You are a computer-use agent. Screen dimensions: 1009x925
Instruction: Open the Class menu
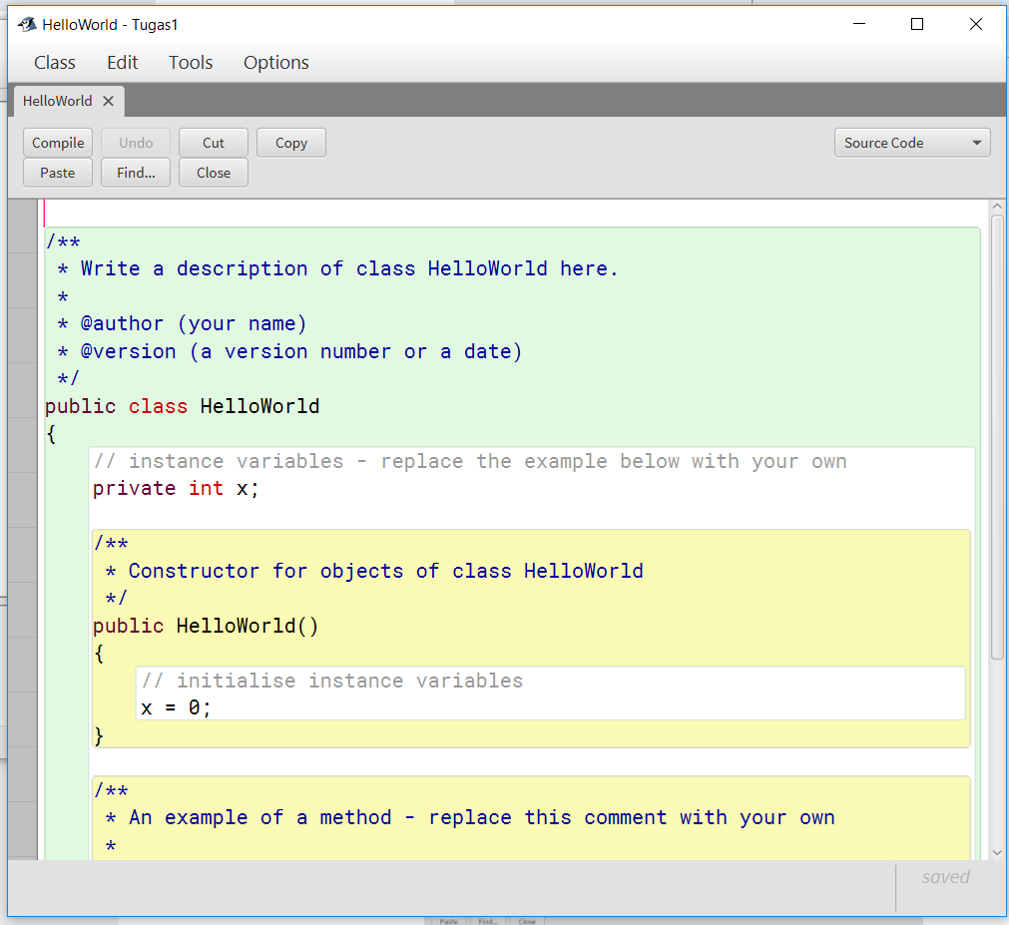coord(54,62)
